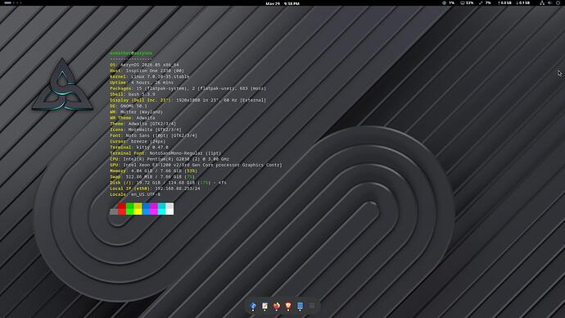565x318 pixels.
Task: Click the "OS: AerynOS" line
Action: coord(144,65)
